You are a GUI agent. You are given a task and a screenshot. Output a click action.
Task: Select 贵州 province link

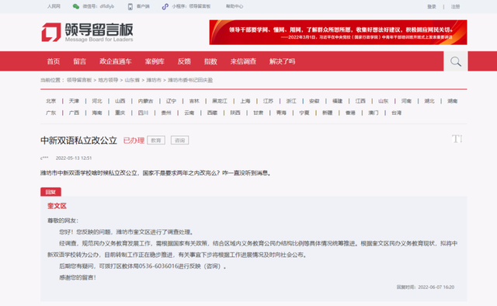click(x=166, y=113)
